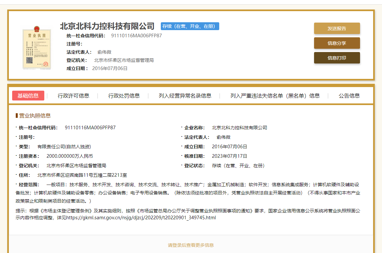Screen dimensions: 382x253
Task: Click header 成立日期 value 2016年07月06日
Action: click(110, 68)
